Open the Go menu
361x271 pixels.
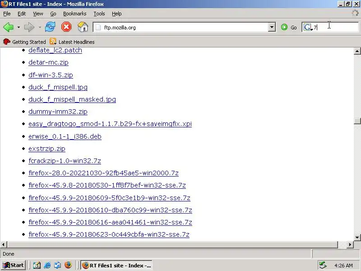53,14
